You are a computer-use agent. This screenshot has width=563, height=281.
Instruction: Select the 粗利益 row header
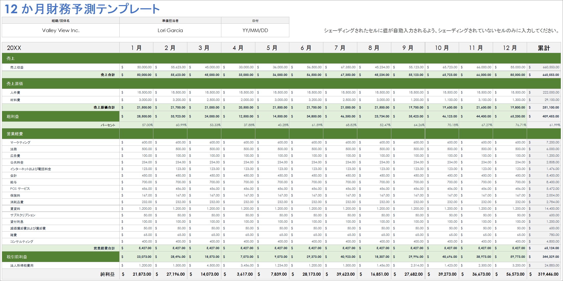(61, 116)
